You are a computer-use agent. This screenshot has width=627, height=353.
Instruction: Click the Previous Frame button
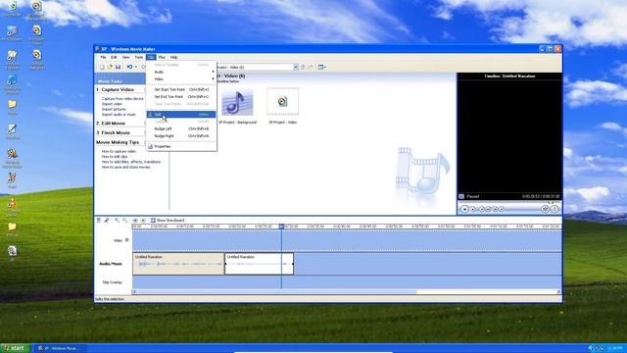[x=488, y=209]
